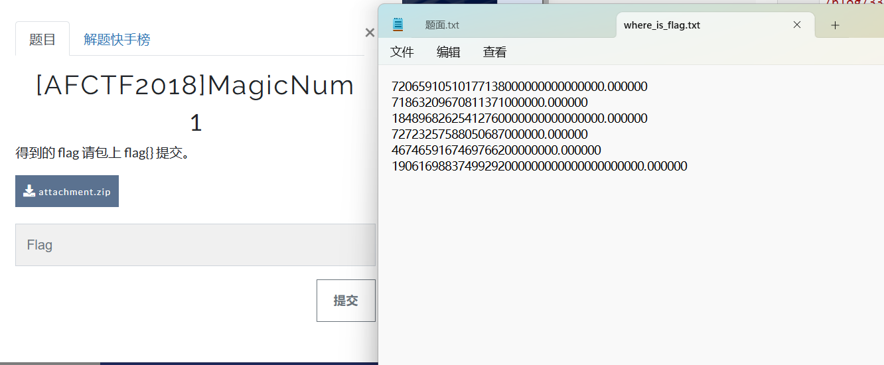Focus the Flag input field
Viewport: 884px width, 365px height.
point(195,245)
